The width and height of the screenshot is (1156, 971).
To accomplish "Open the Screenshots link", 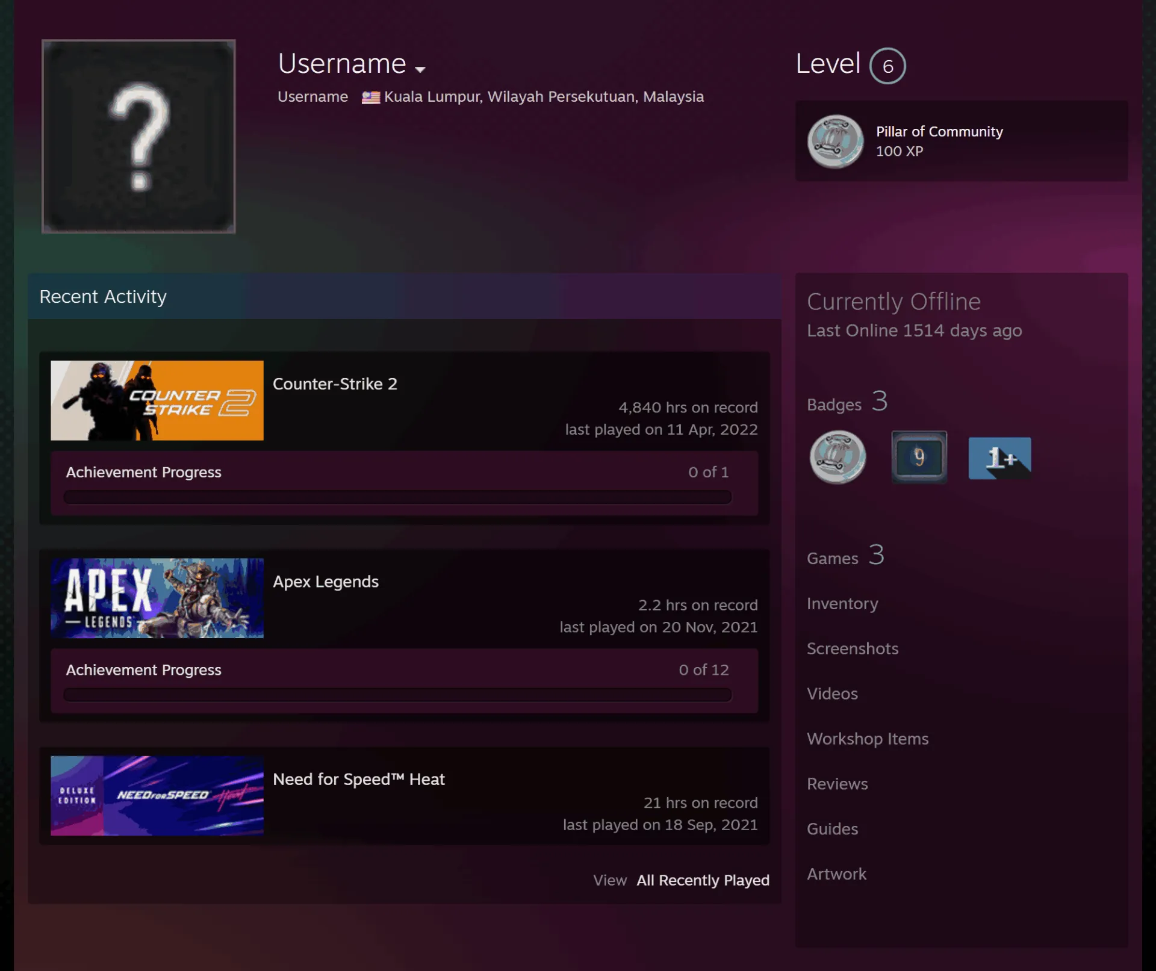I will coord(853,648).
